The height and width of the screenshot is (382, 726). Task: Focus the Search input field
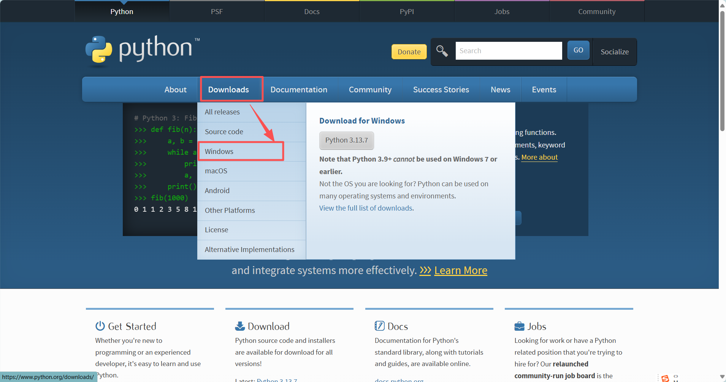click(x=509, y=51)
